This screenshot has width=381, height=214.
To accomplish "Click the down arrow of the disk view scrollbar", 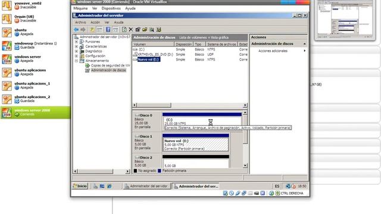I will coord(245,165).
